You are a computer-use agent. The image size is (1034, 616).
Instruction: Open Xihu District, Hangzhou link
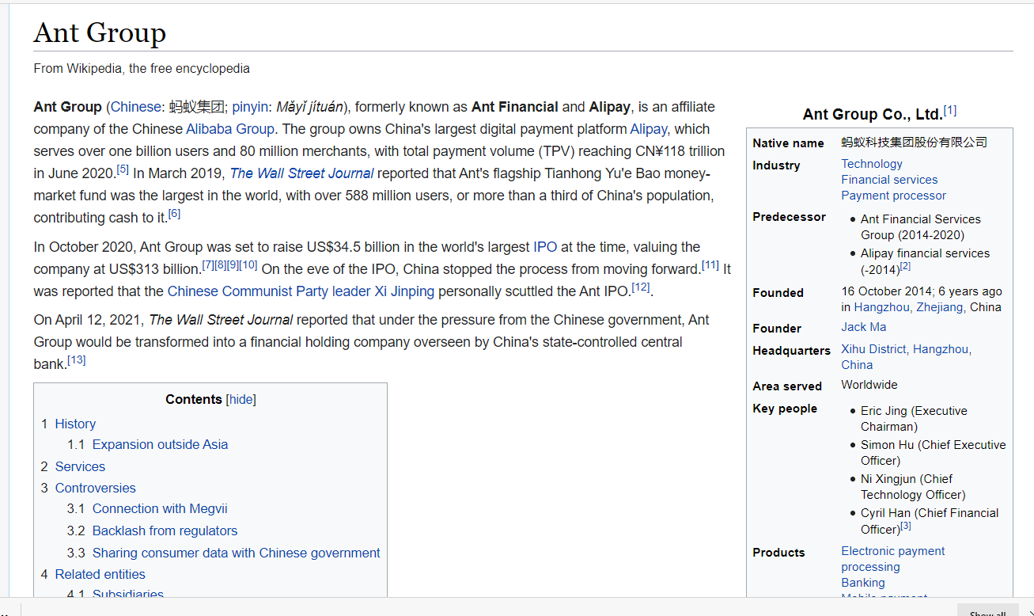[x=907, y=349]
